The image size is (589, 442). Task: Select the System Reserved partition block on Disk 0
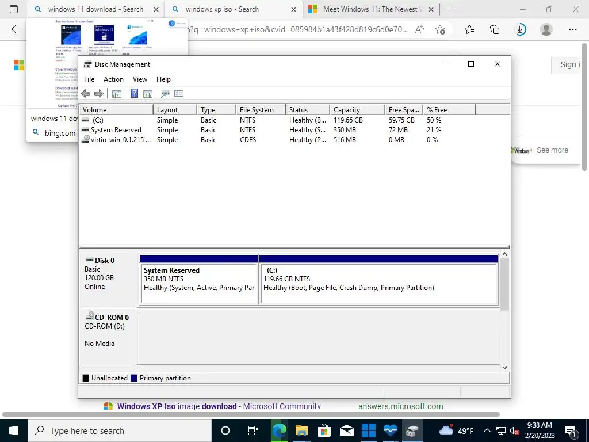(x=198, y=280)
